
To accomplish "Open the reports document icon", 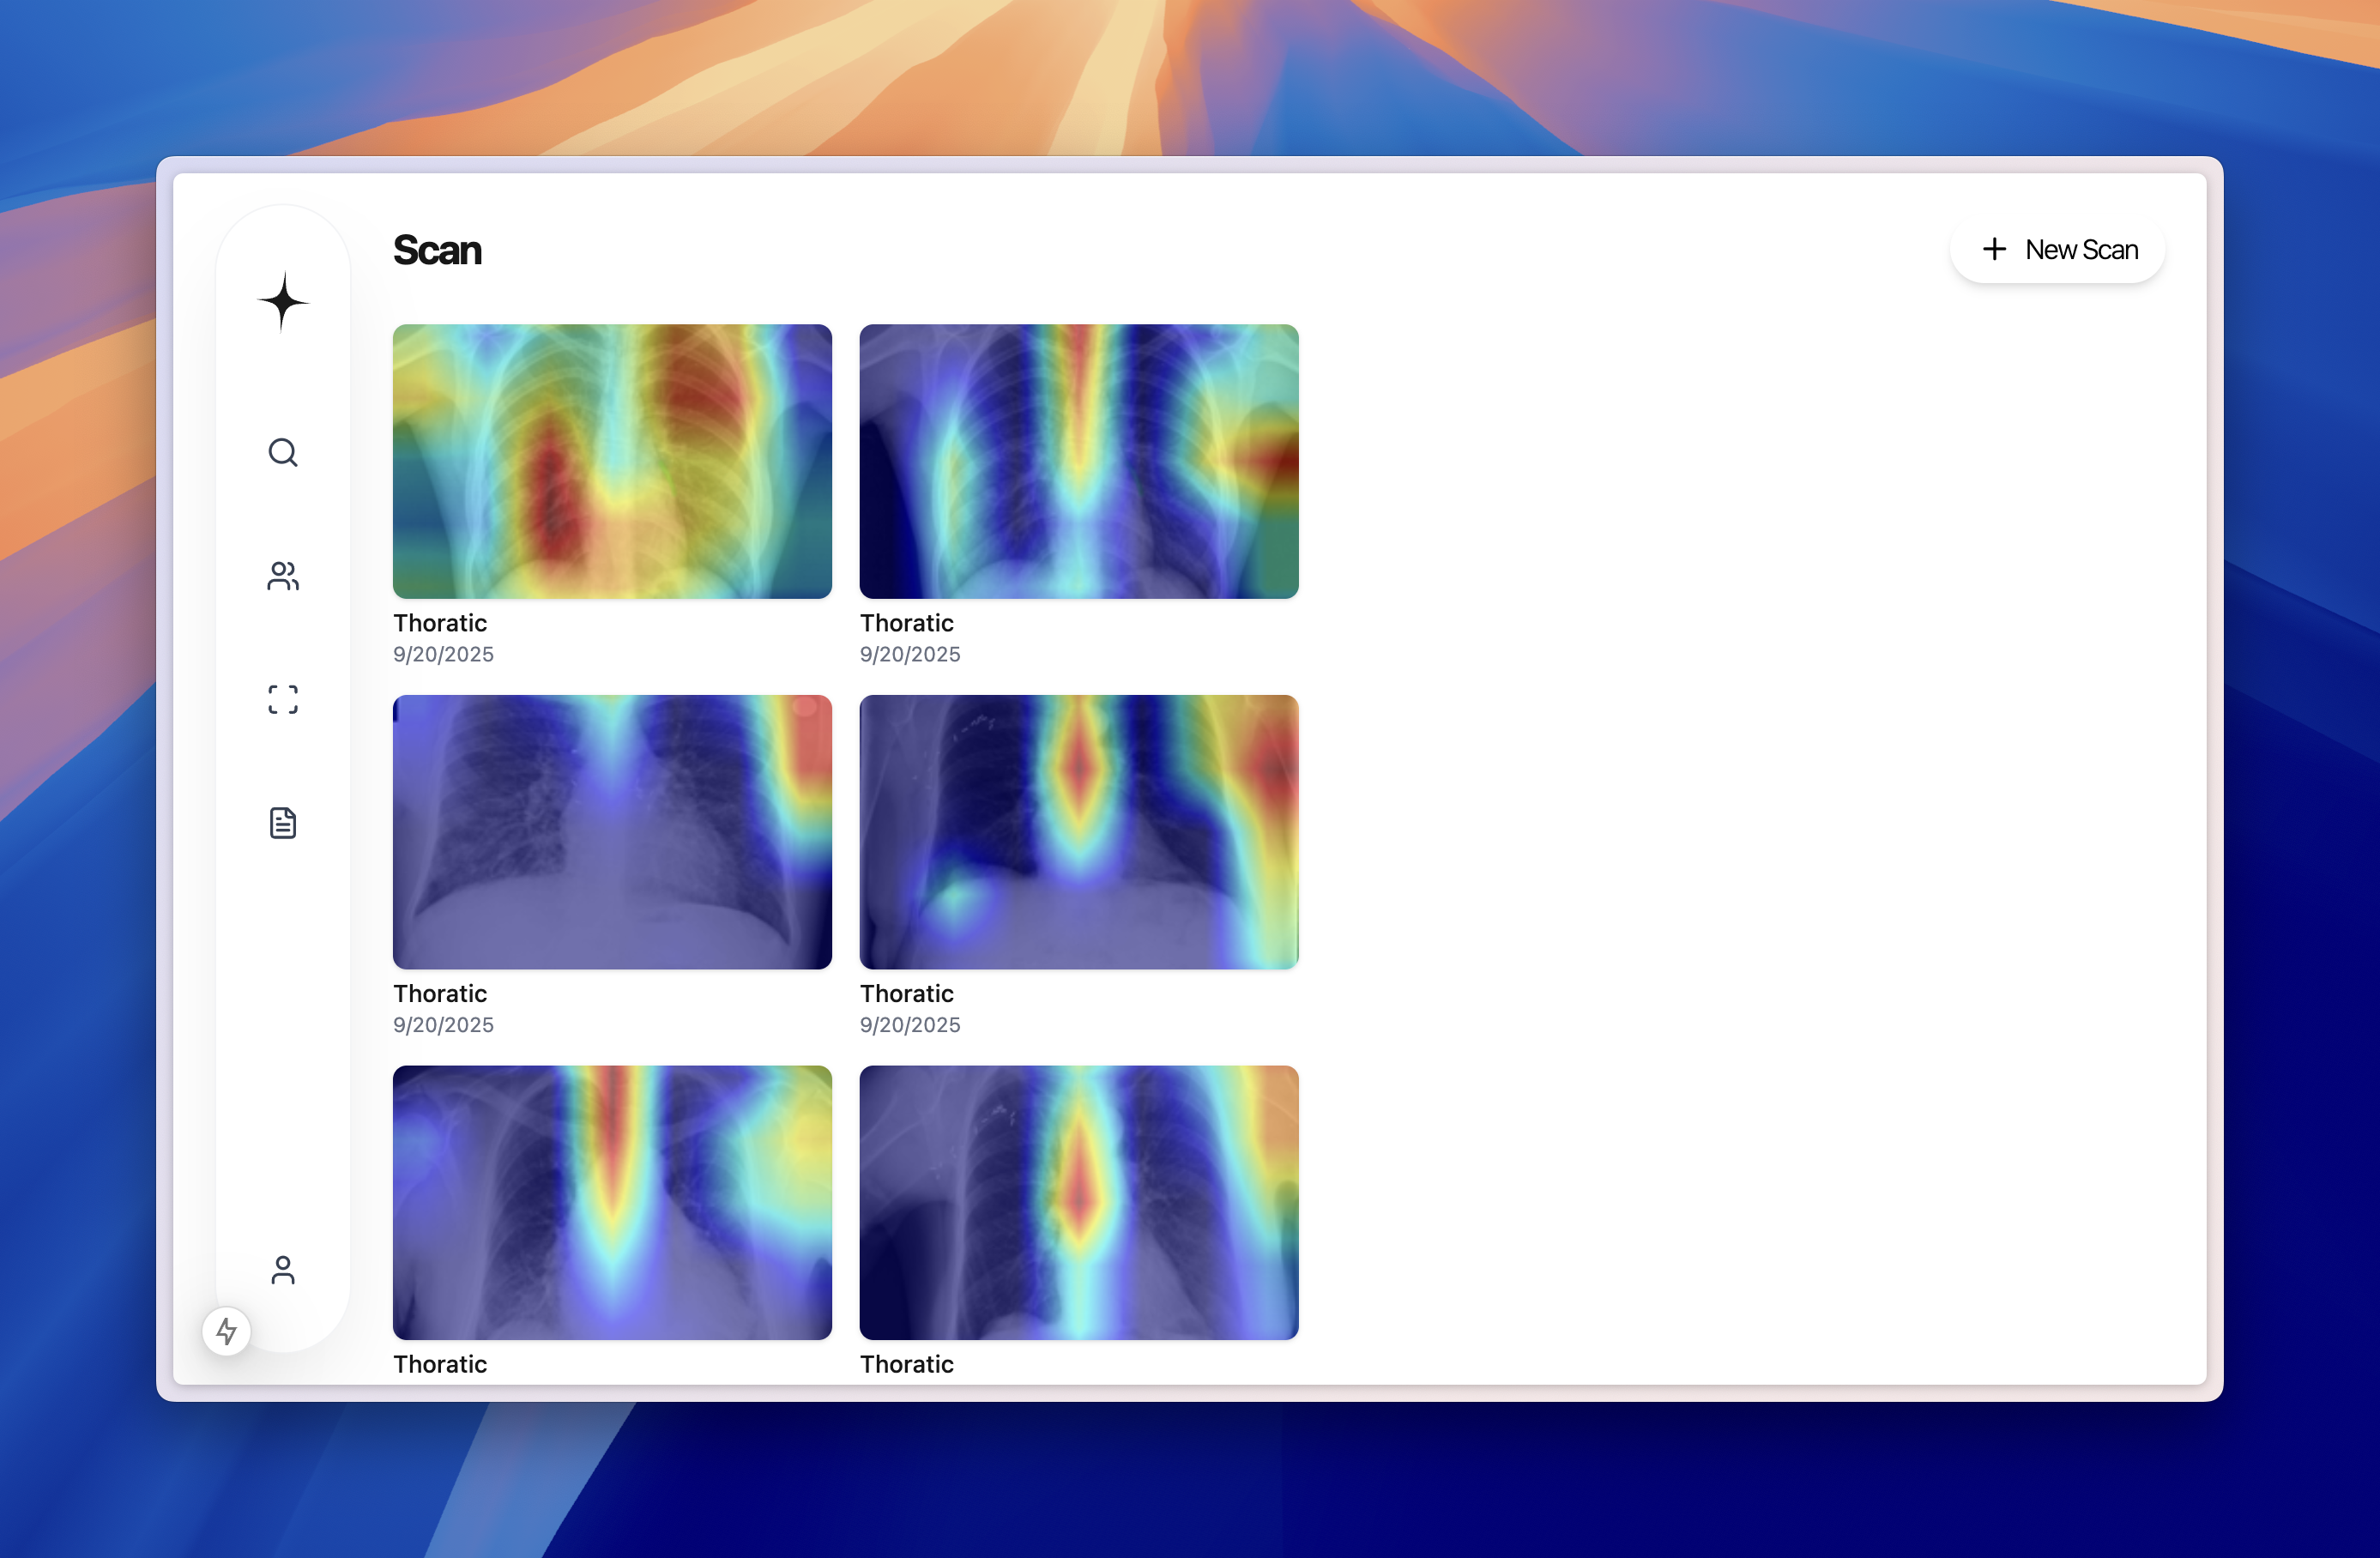I will click(x=283, y=823).
